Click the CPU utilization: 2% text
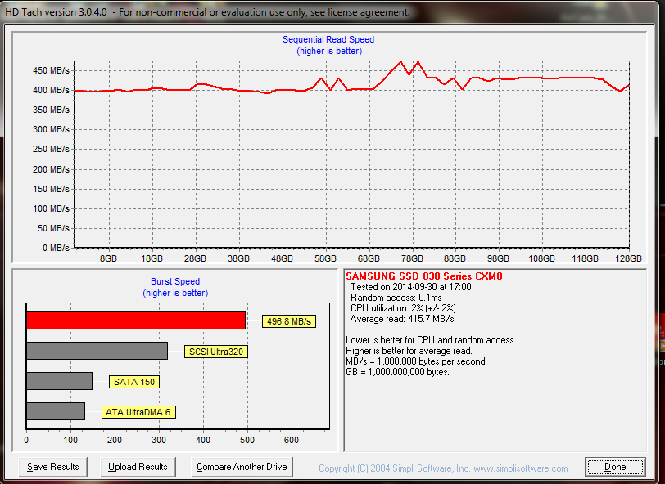This screenshot has width=665, height=484. pos(403,308)
